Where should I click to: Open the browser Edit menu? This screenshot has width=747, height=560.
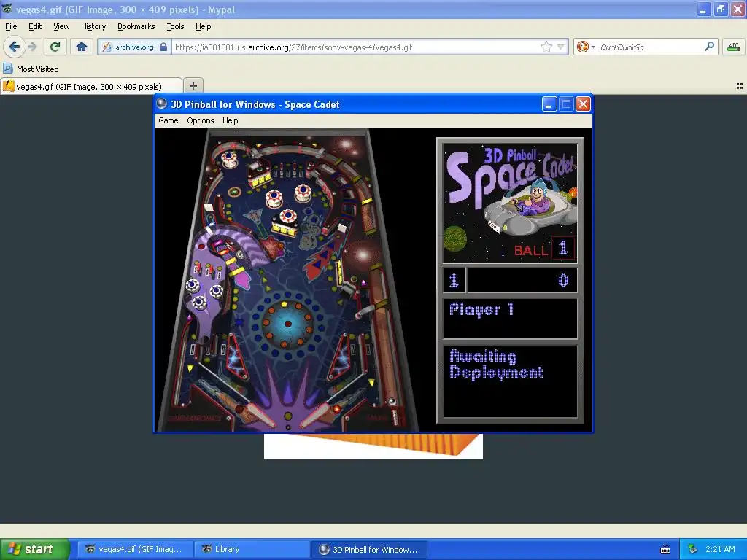point(35,26)
